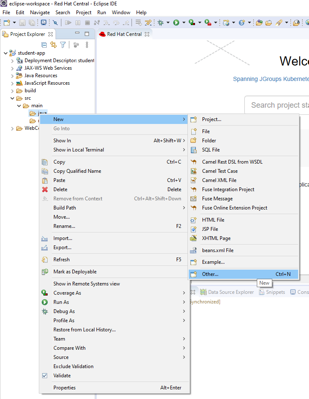Viewport: 309px width, 399px height.
Task: Click the New Server toolbar icon
Action: (226, 23)
